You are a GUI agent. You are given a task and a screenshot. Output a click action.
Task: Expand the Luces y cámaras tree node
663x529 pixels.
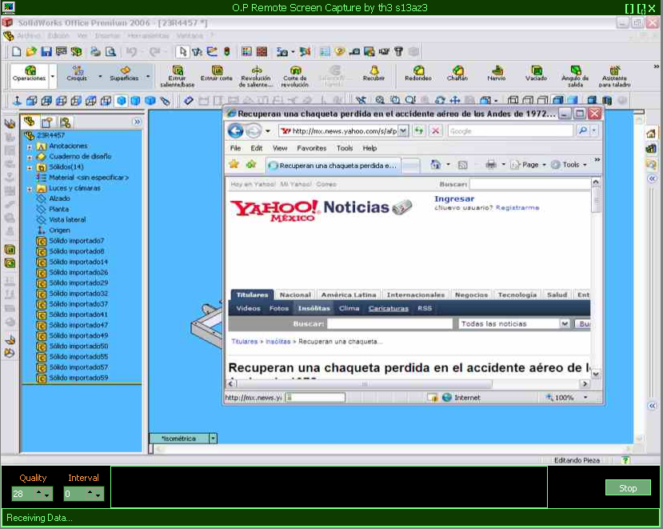click(x=29, y=189)
